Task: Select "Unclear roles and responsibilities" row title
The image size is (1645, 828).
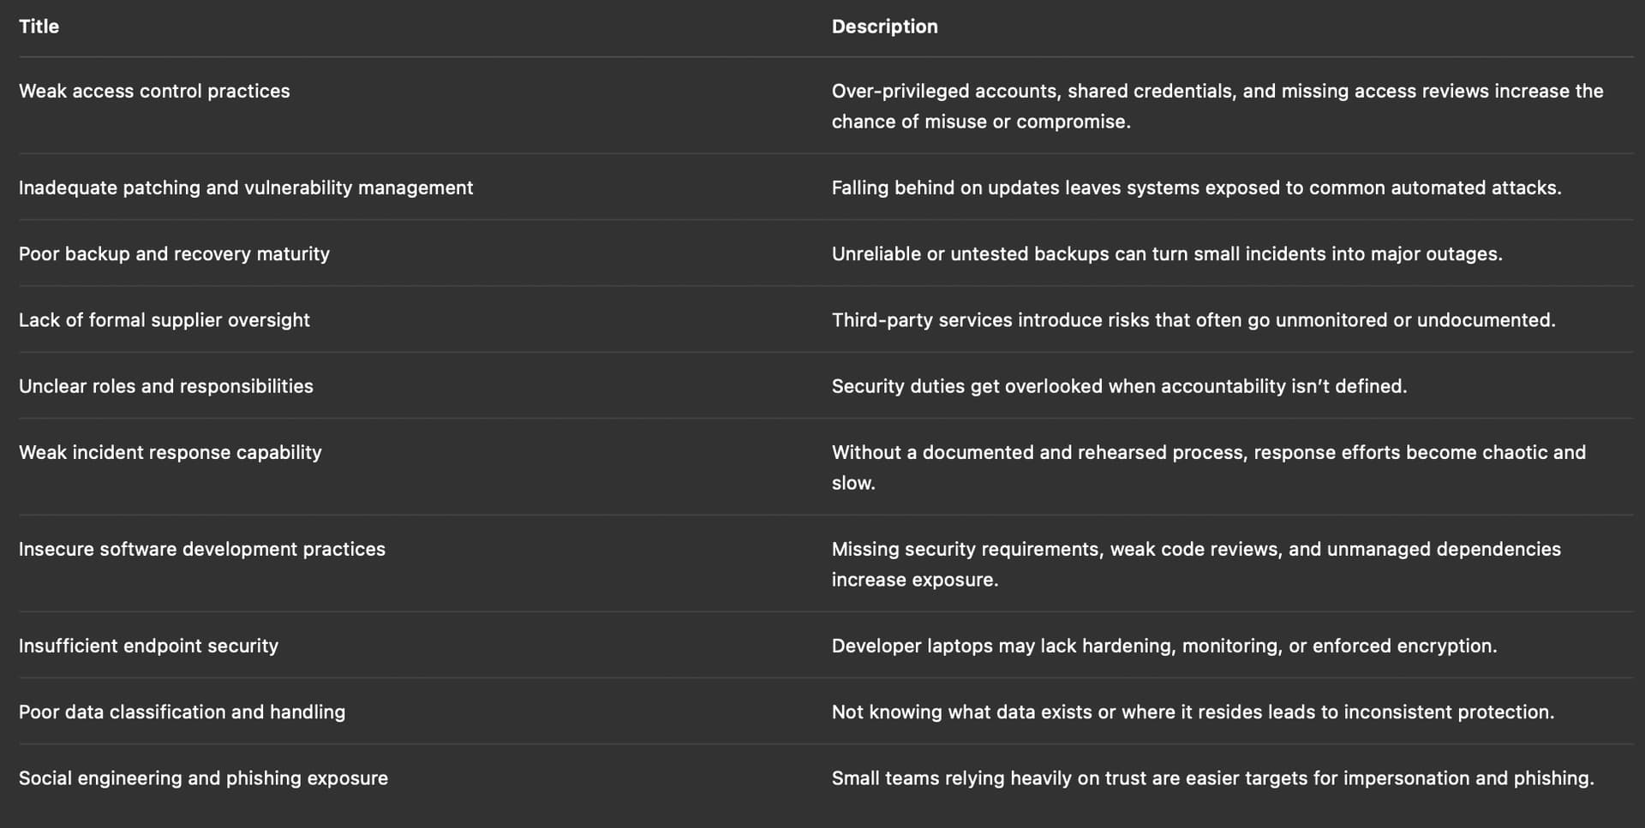Action: coord(166,386)
